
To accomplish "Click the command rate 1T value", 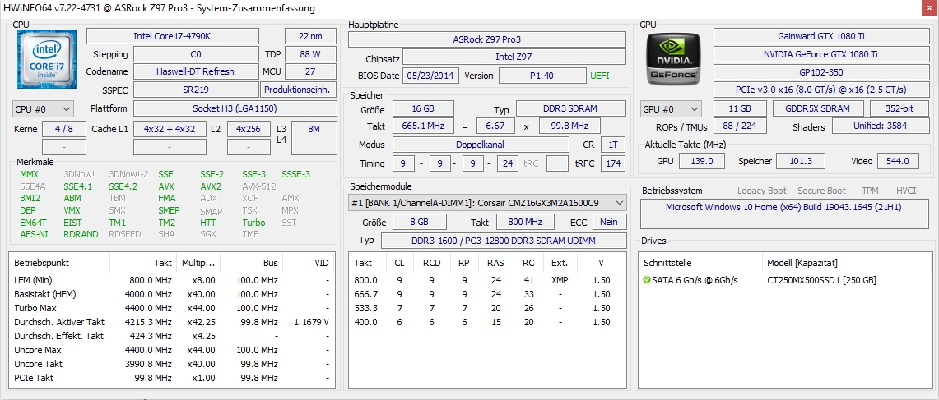I will 613,145.
